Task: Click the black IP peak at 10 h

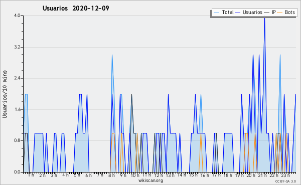Action: point(131,95)
